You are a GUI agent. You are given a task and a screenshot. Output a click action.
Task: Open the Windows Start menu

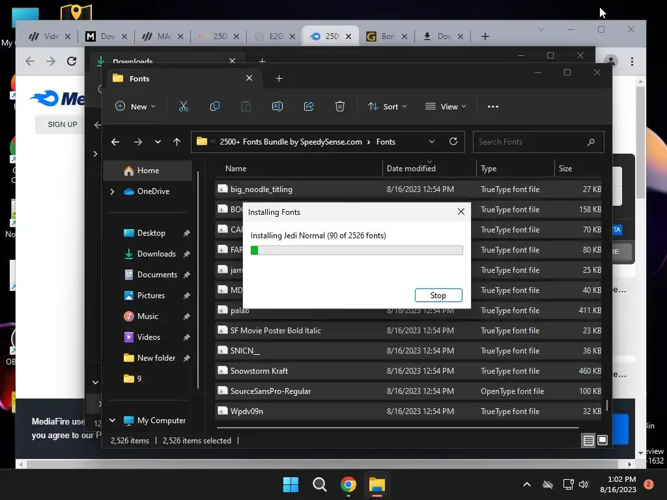pyautogui.click(x=291, y=484)
